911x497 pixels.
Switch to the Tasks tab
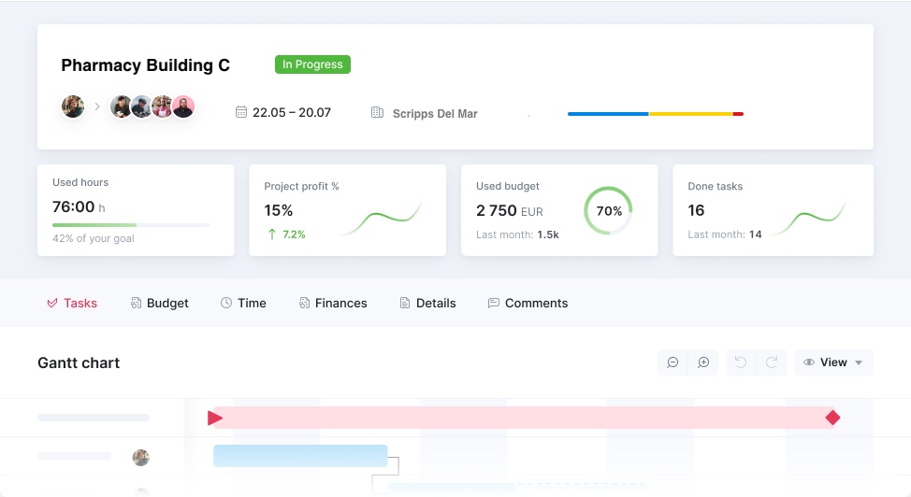[72, 303]
